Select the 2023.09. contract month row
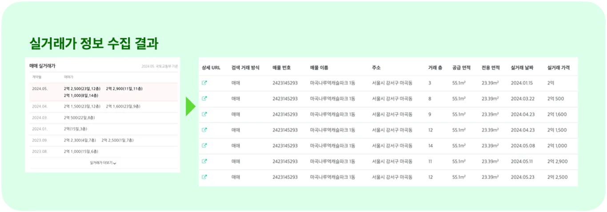Screen dimensions: 607x212 39,140
